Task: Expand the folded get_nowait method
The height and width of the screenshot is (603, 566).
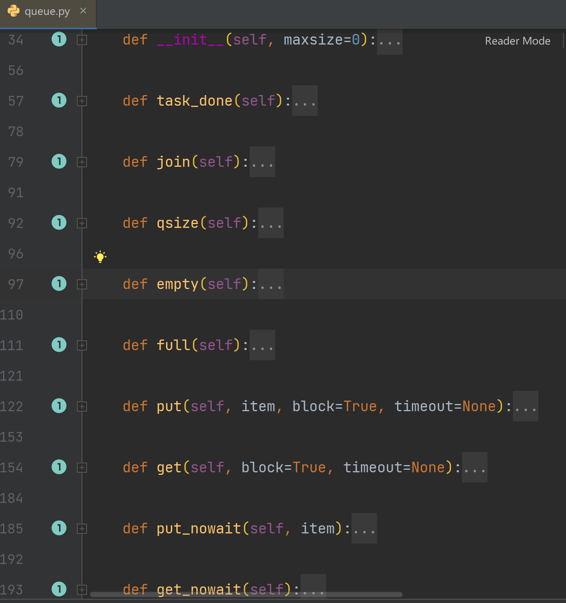Action: [x=82, y=590]
